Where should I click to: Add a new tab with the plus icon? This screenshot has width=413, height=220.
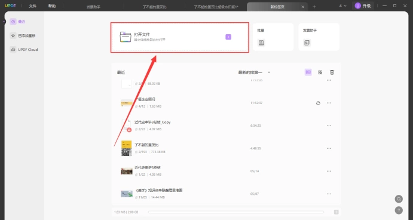click(x=314, y=7)
